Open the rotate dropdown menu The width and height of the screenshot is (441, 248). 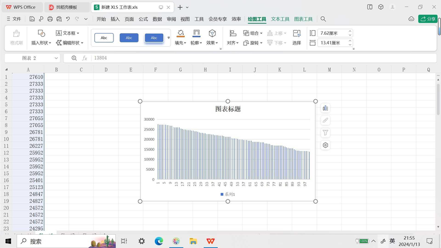(x=254, y=42)
